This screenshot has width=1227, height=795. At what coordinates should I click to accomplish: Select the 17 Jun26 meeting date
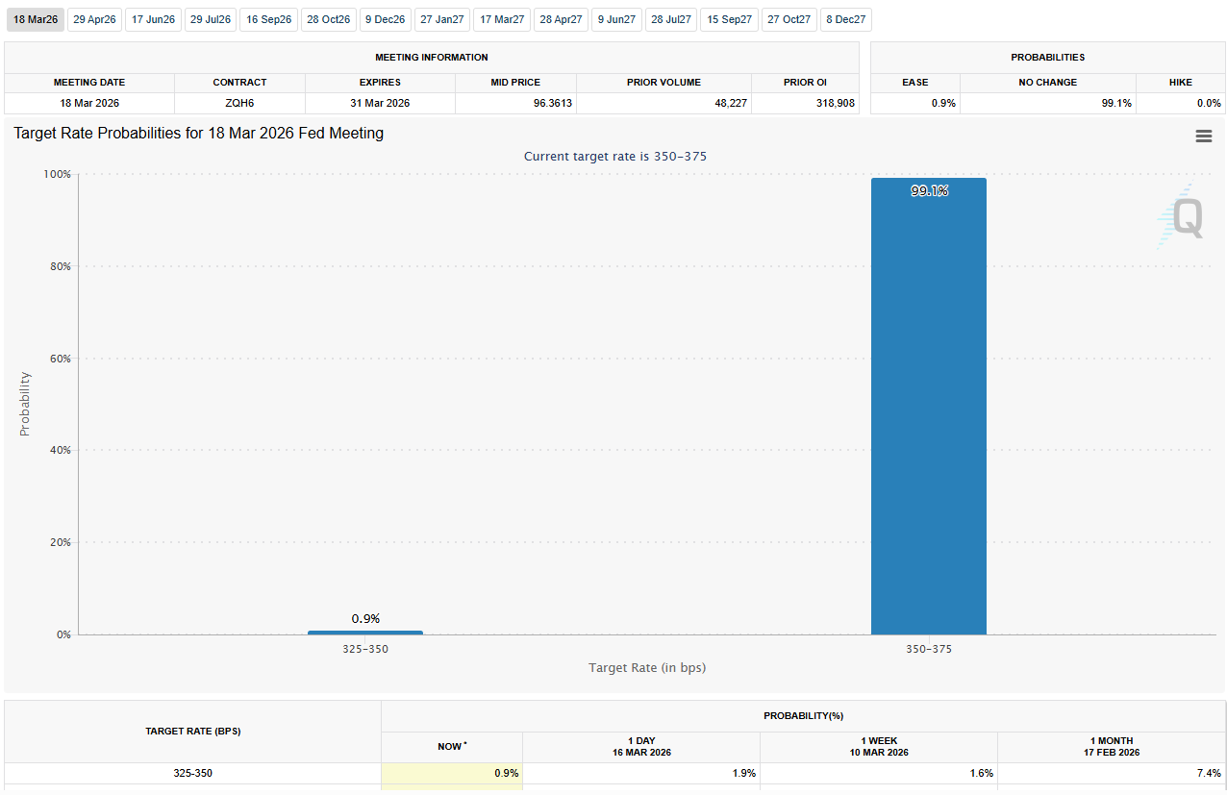click(153, 19)
